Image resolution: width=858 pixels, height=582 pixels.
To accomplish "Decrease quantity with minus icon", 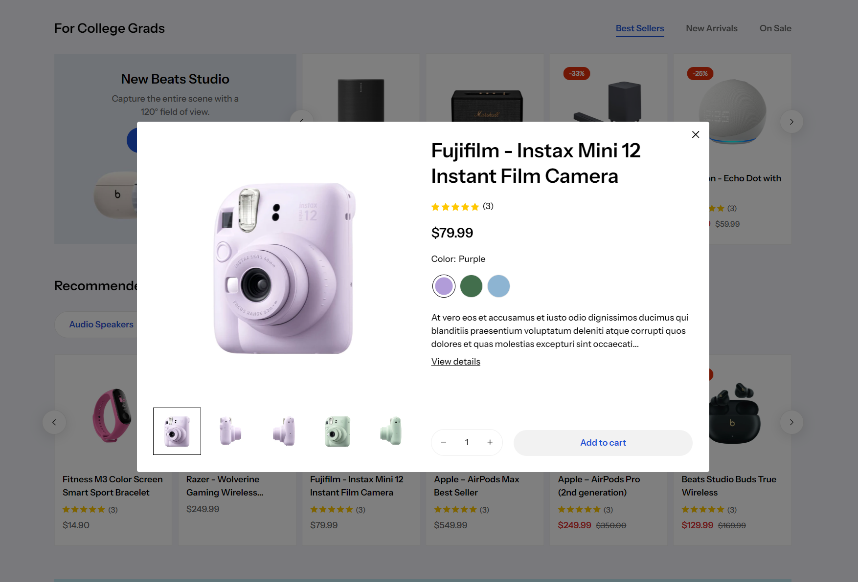I will pos(444,442).
